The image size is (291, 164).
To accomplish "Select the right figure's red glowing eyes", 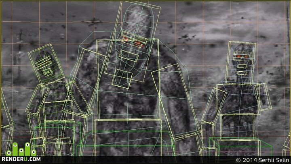I will tap(242, 56).
